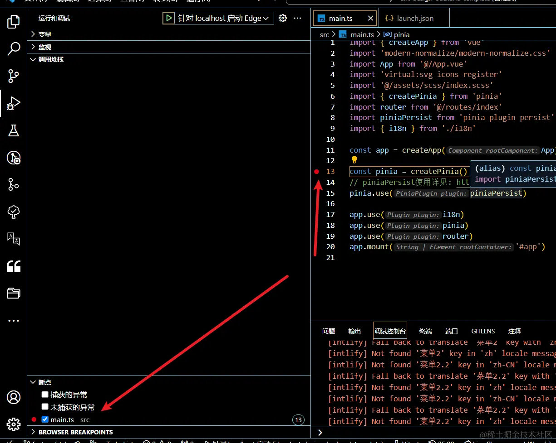Click the 运行和调试 panel title
Screen dimensions: 556x443
pos(54,19)
